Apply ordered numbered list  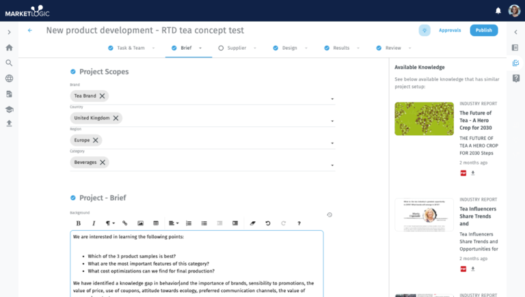[189, 223]
